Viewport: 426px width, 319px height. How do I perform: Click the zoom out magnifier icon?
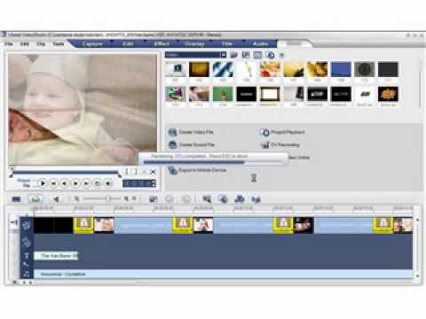tap(76, 199)
